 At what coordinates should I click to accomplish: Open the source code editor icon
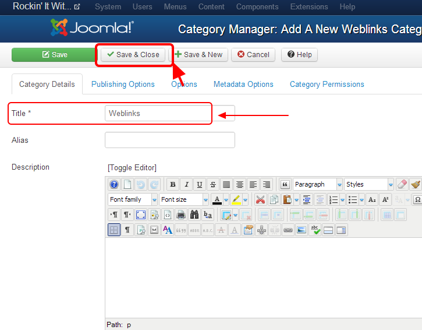pyautogui.click(x=168, y=215)
